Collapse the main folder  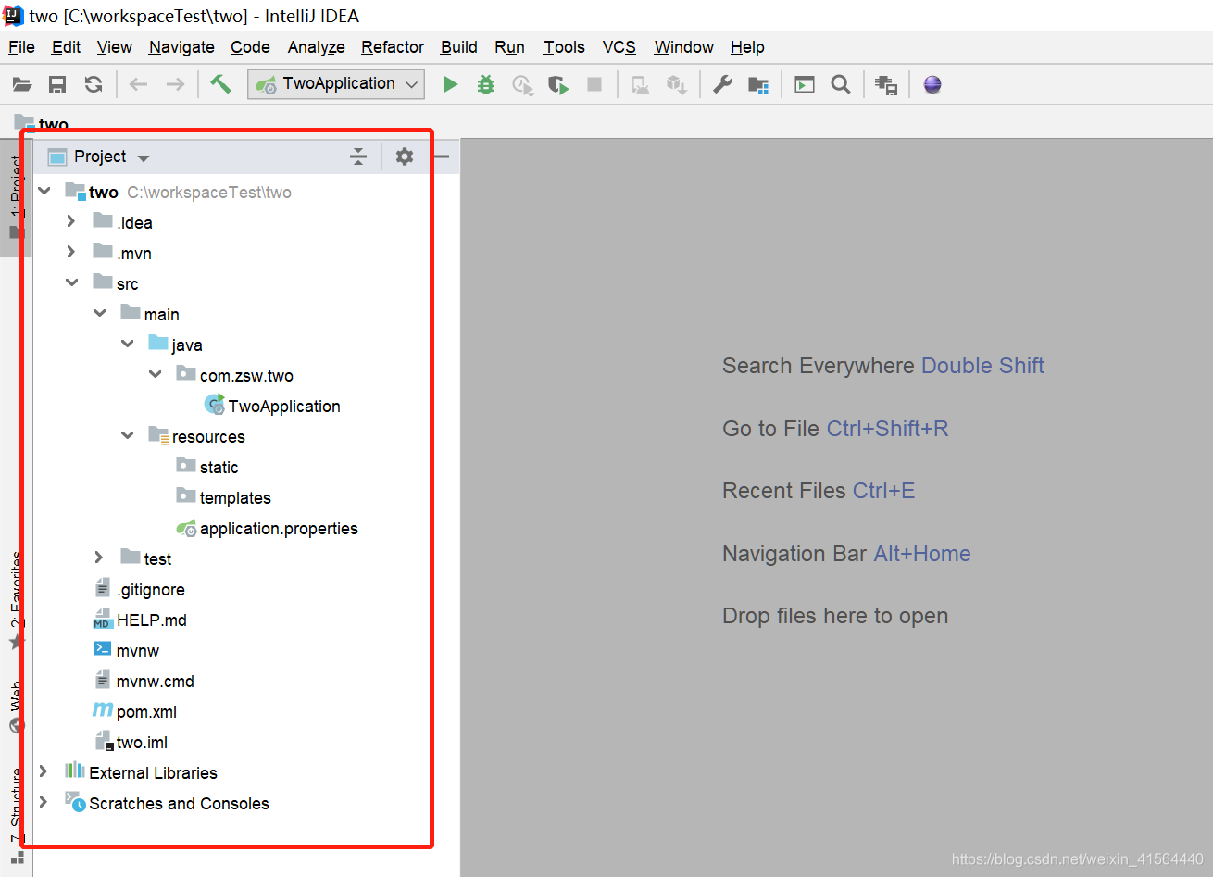100,313
